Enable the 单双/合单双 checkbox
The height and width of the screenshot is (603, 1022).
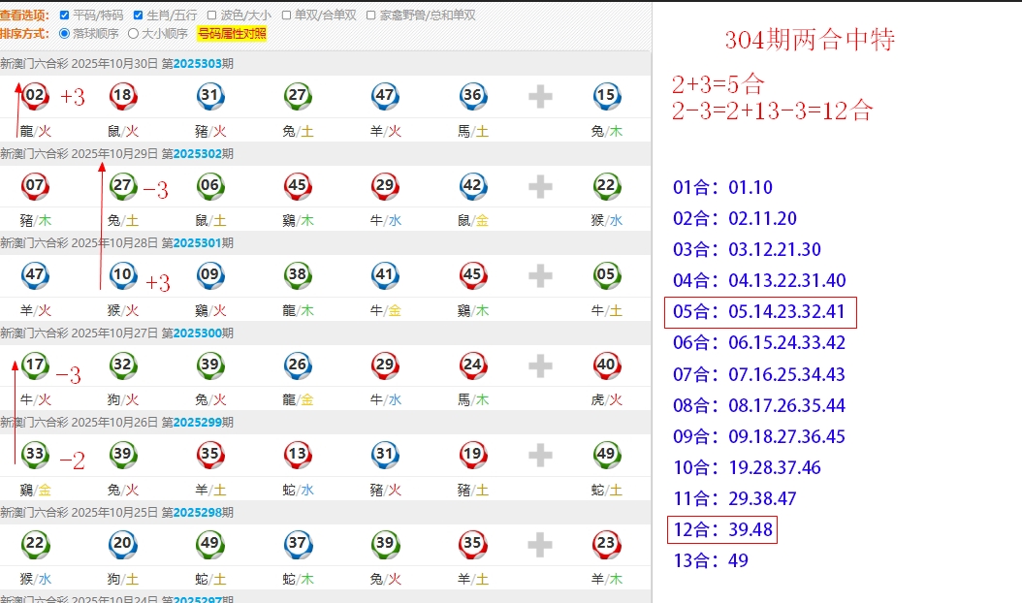pos(286,16)
